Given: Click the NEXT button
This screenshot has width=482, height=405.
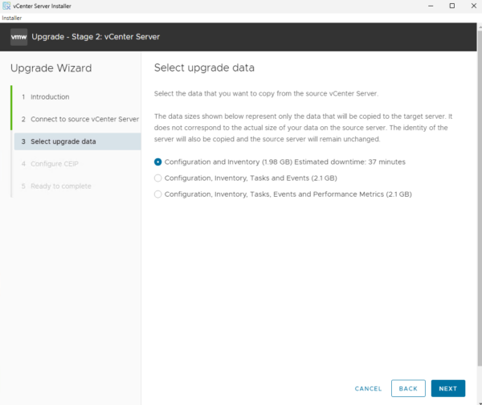Looking at the screenshot, I should click(448, 388).
